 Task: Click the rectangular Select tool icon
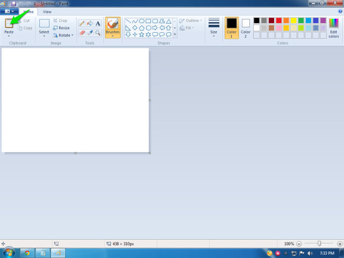tap(44, 24)
